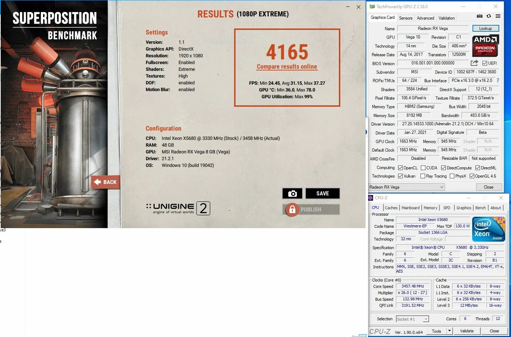The height and width of the screenshot is (337, 511).
Task: Click the CPU-Z title bar app icon
Action: [x=371, y=198]
